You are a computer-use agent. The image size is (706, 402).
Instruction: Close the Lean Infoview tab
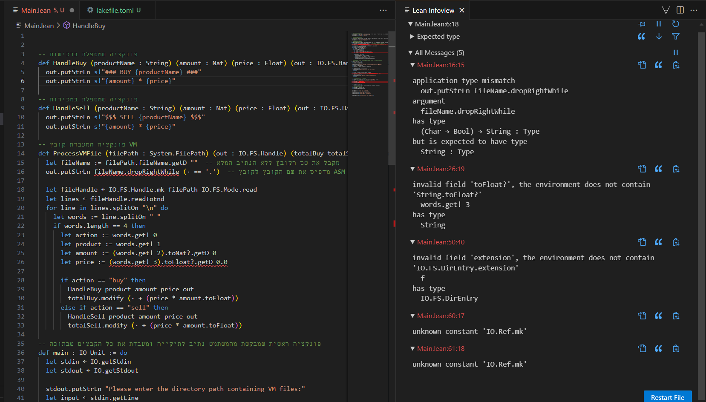462,10
